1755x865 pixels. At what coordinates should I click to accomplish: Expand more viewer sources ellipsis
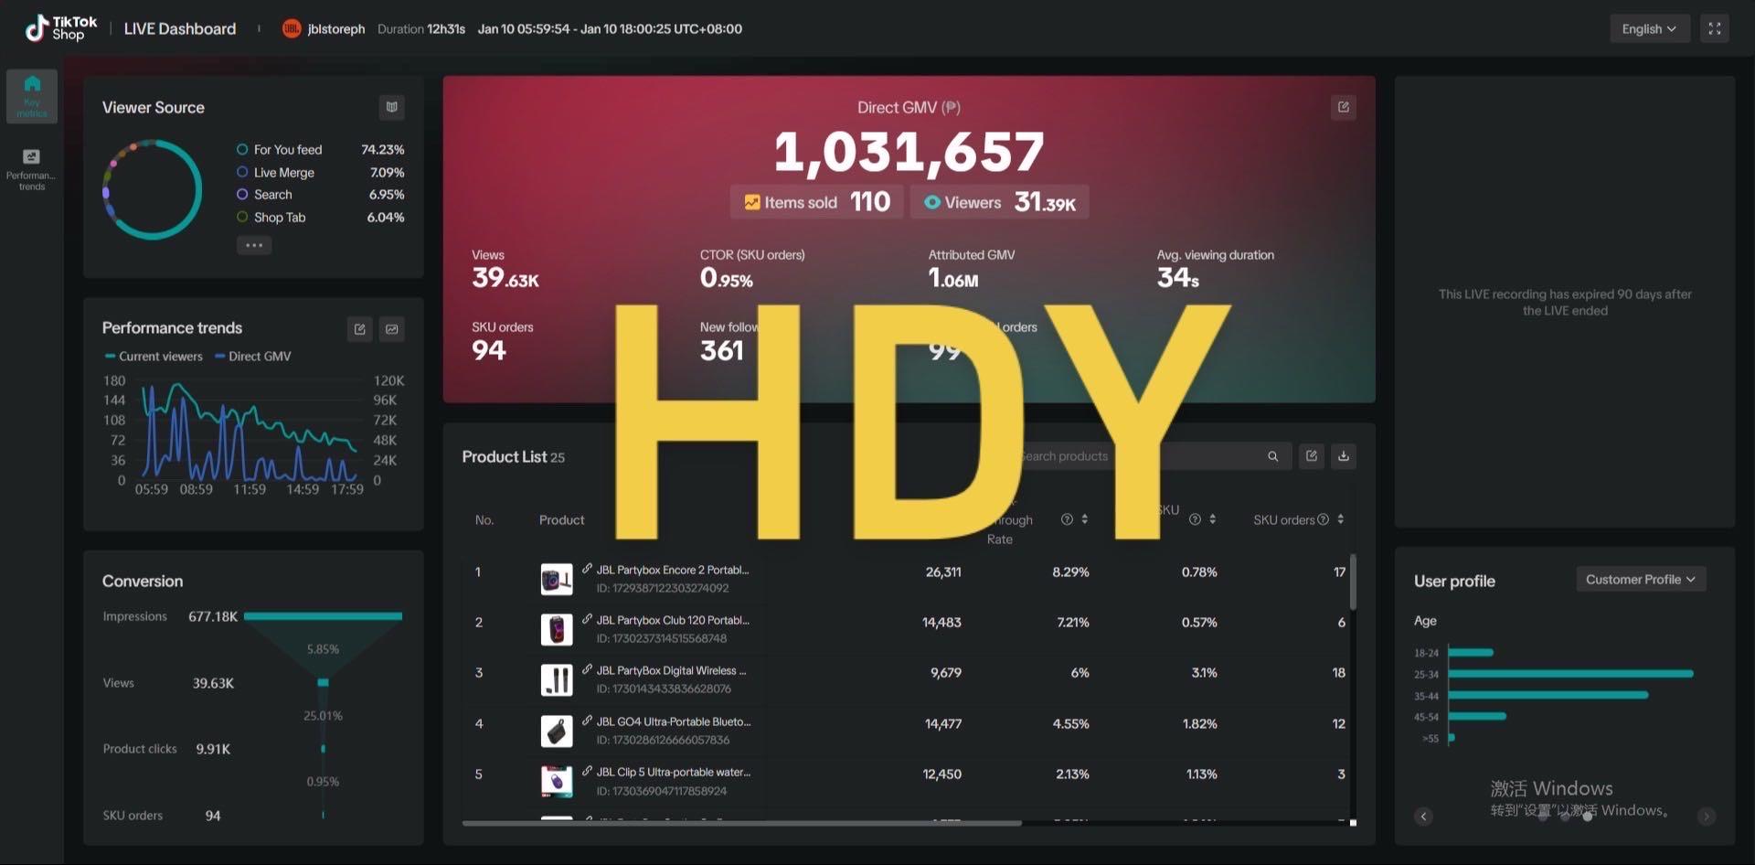tap(254, 245)
